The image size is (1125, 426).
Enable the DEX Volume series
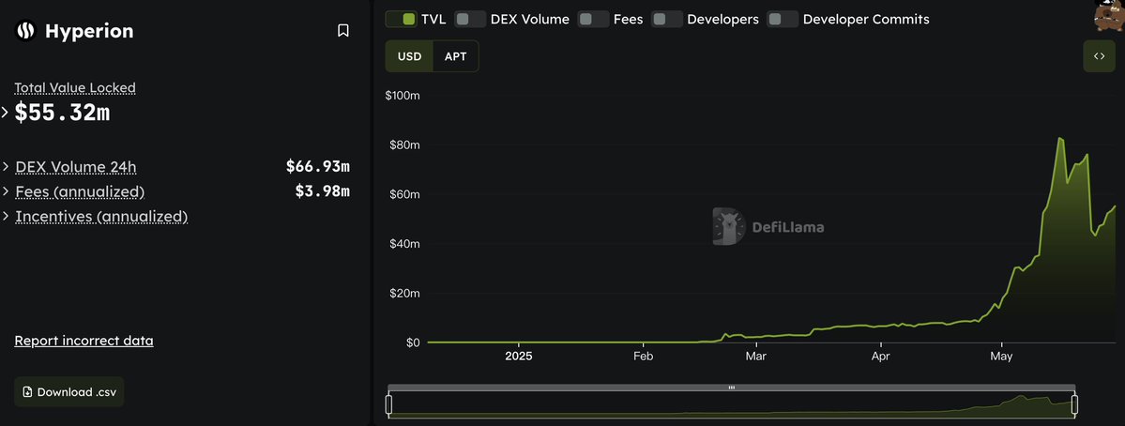(x=470, y=20)
